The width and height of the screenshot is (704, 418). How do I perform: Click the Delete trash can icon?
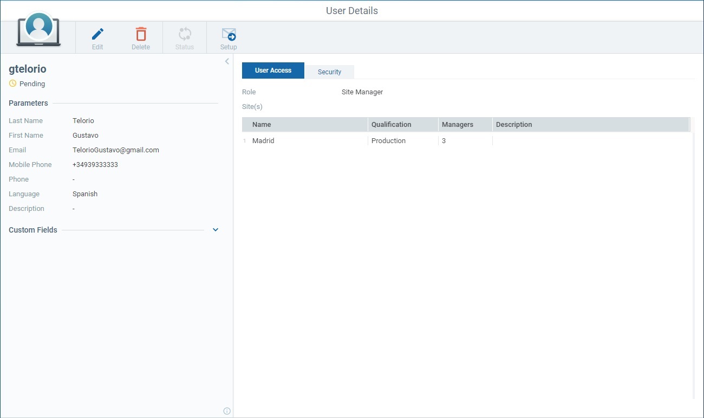(141, 34)
